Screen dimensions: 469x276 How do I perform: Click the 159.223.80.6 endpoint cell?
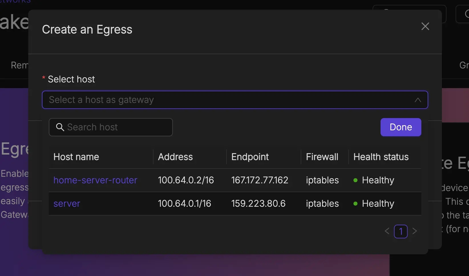(x=258, y=204)
